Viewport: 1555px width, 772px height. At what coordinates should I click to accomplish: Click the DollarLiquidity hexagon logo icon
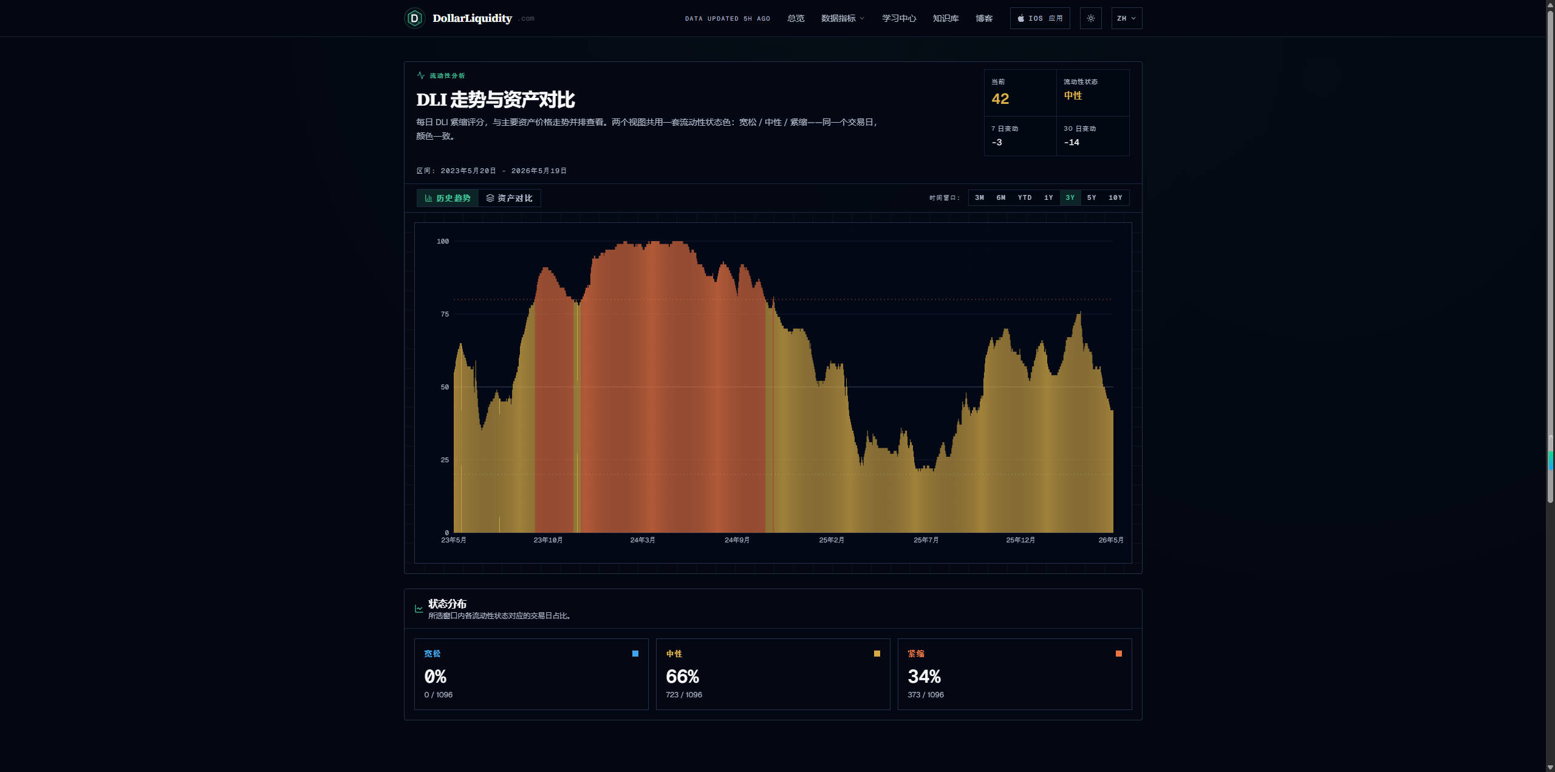click(x=414, y=18)
